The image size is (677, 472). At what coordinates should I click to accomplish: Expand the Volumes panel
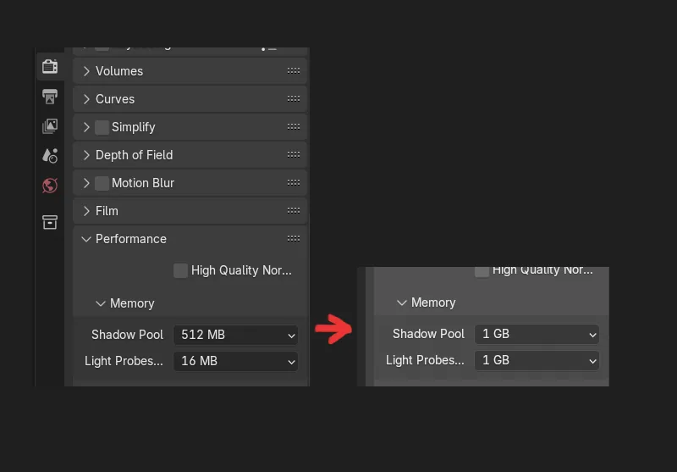click(86, 71)
